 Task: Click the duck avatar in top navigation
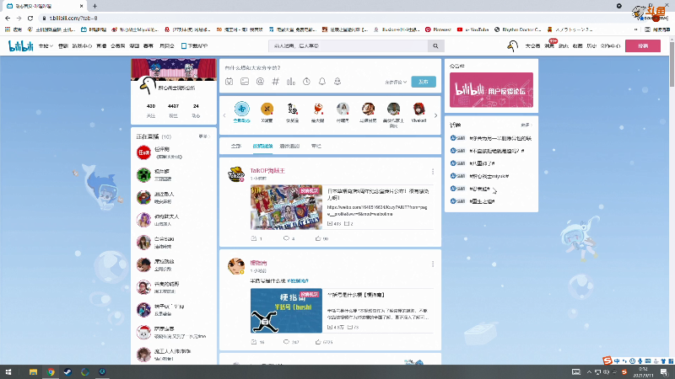pyautogui.click(x=512, y=46)
